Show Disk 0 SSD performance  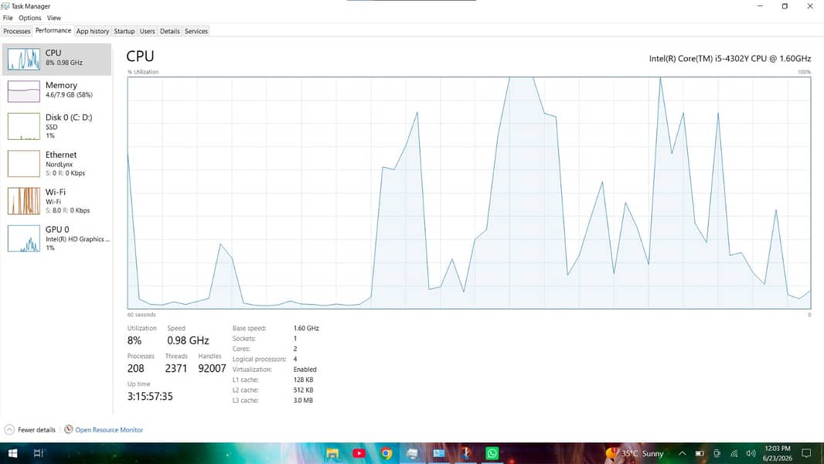[56, 126]
